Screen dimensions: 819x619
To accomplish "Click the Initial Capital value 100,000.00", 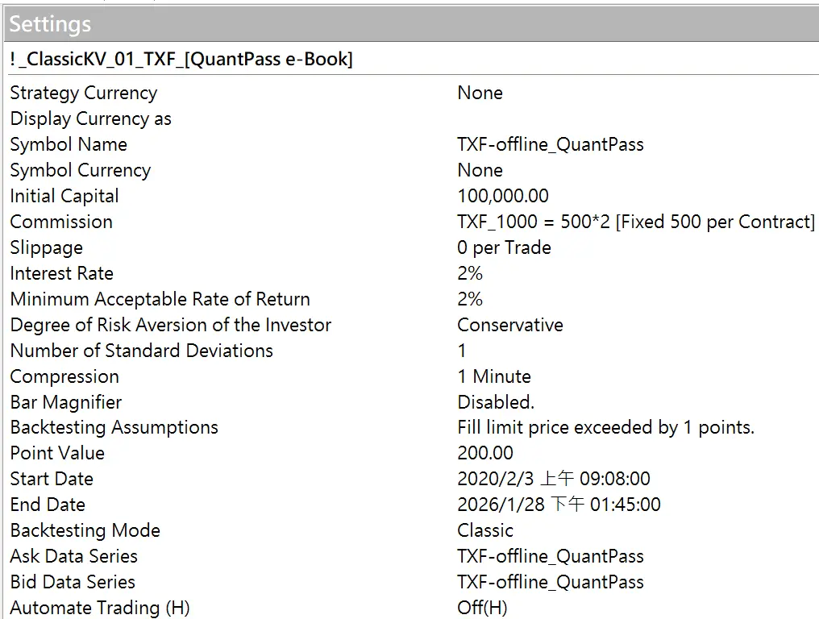I will 502,196.
